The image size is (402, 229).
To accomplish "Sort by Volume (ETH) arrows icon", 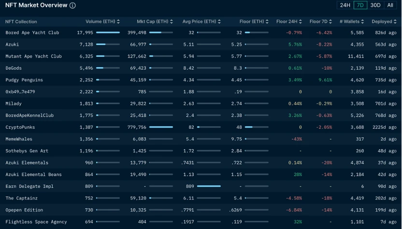I will pos(118,22).
